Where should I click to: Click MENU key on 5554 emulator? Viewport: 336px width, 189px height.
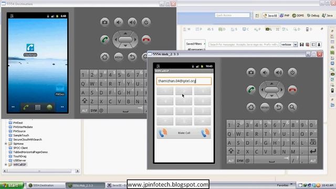119,57
